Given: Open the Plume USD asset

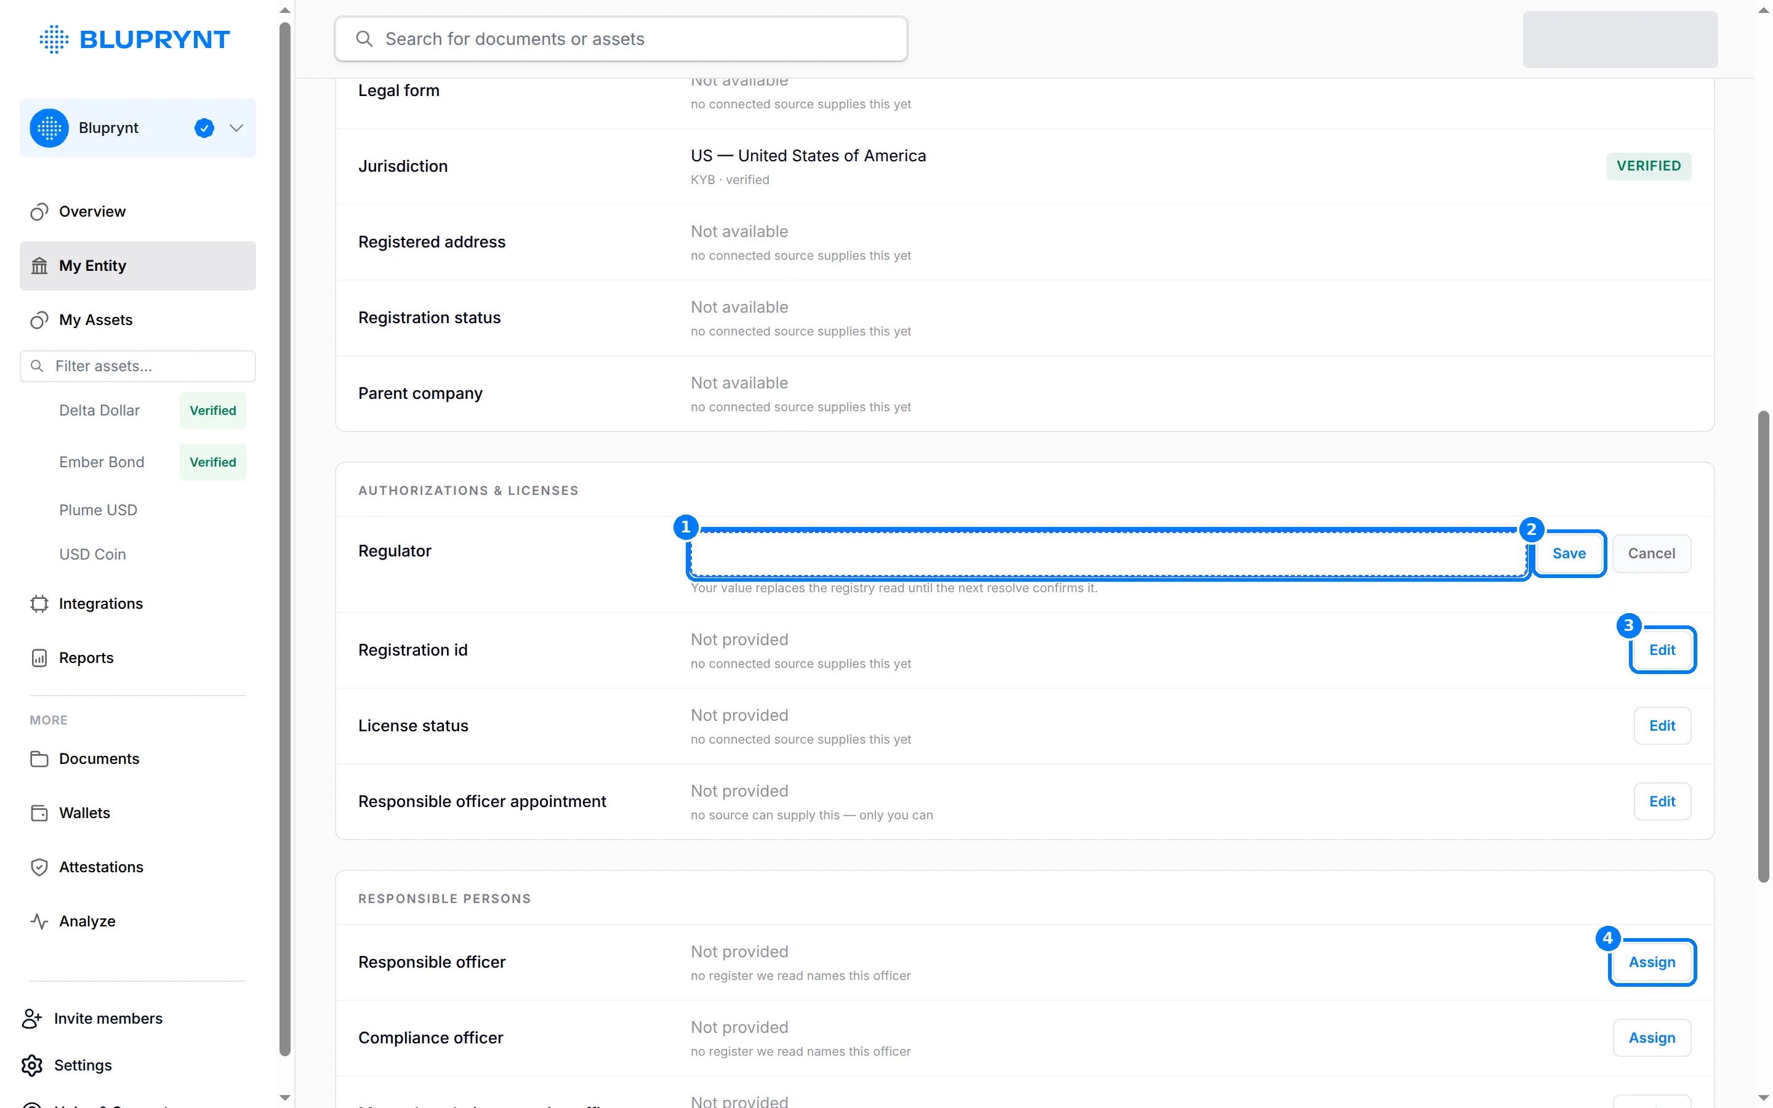Looking at the screenshot, I should point(98,510).
